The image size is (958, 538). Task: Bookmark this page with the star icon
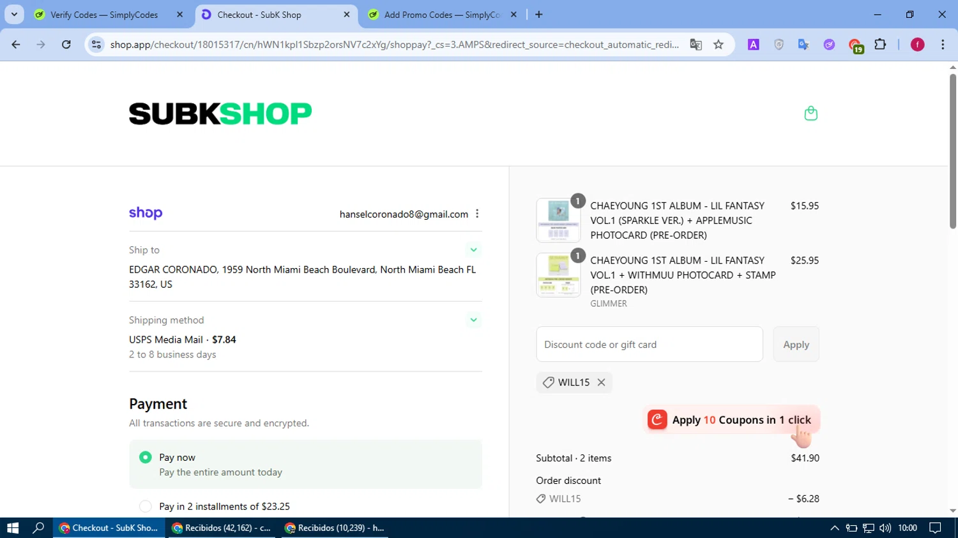pyautogui.click(x=718, y=45)
